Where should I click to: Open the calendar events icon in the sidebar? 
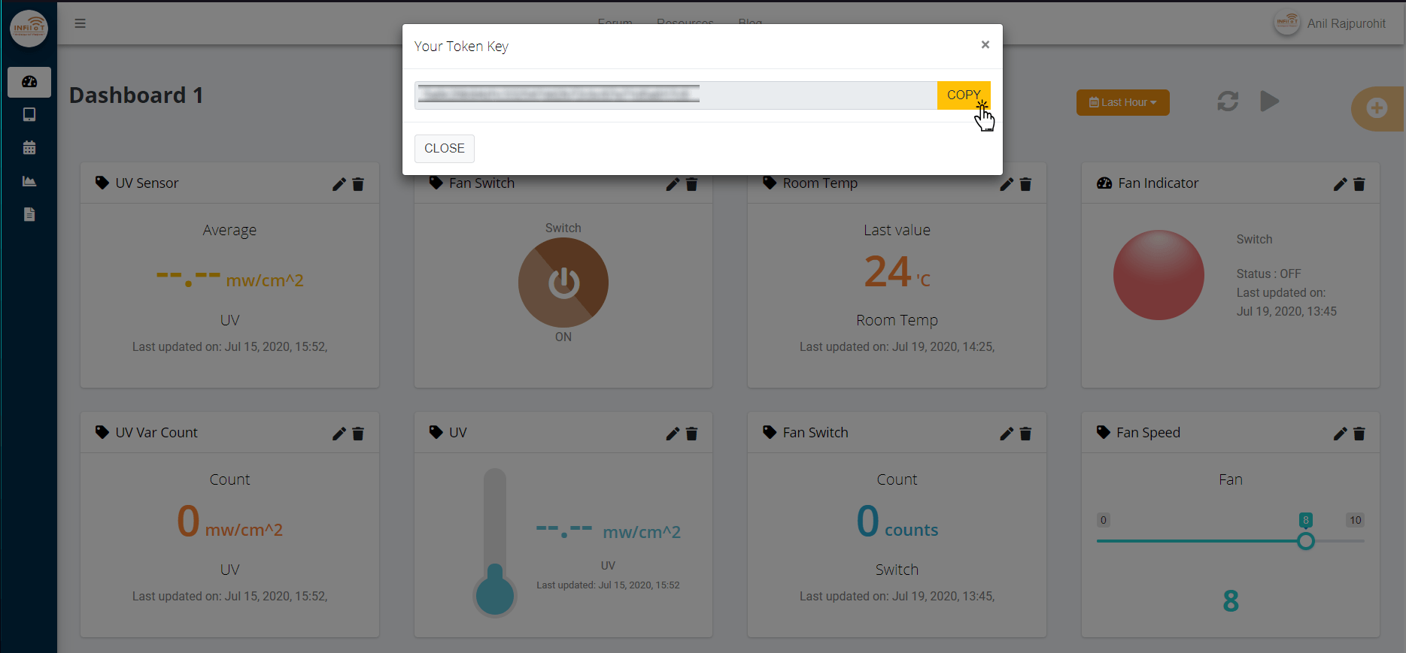[29, 148]
